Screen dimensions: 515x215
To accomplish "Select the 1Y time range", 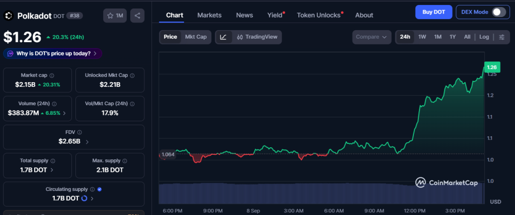I will (453, 37).
